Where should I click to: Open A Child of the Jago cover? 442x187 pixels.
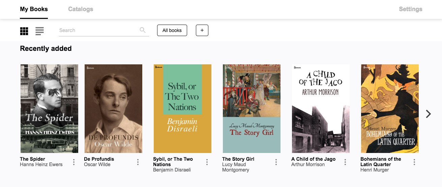(x=321, y=108)
